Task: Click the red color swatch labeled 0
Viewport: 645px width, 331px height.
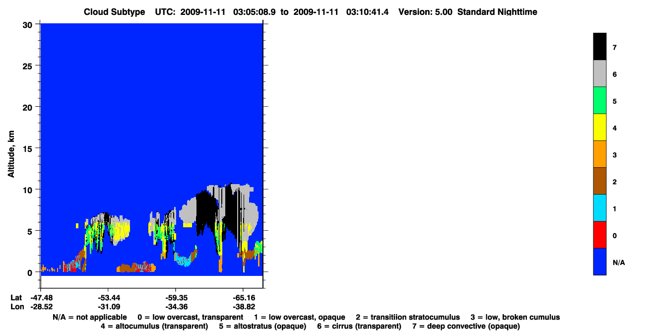Action: (x=599, y=234)
